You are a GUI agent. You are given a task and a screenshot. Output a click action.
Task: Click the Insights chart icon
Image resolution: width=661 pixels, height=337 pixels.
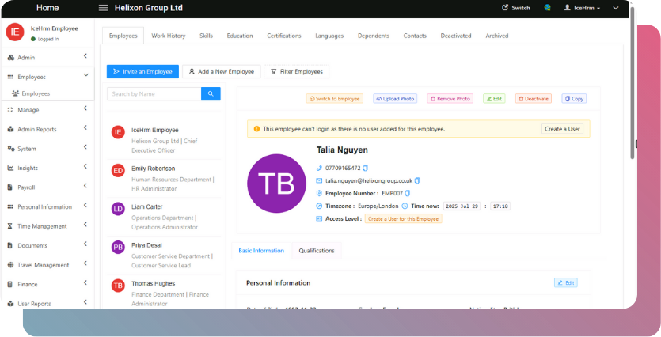point(10,168)
